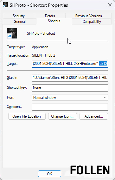Image resolution: width=115 pixels, height=180 pixels.
Task: Click the 'Start in:' label
Action: [x=13, y=78]
